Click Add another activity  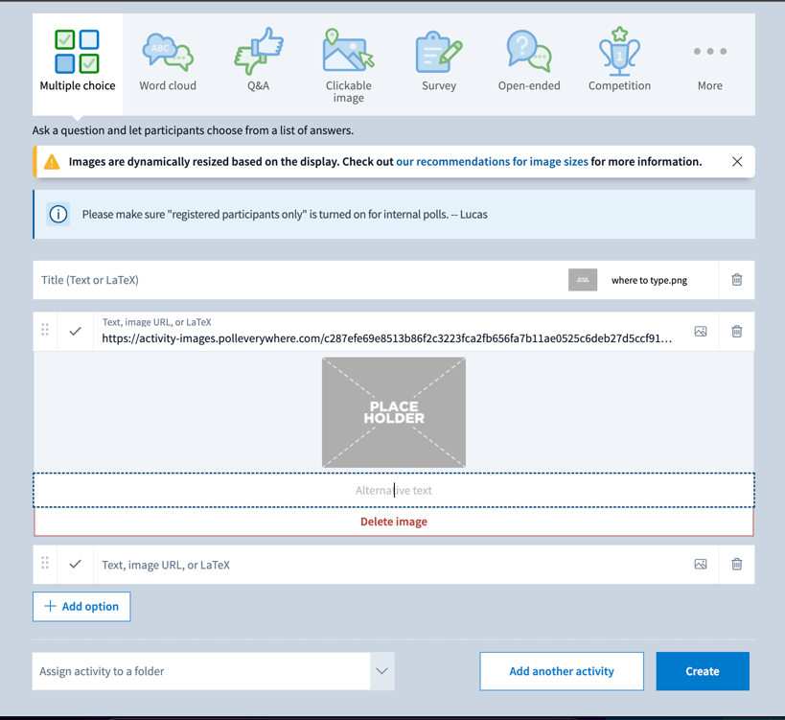coord(562,671)
